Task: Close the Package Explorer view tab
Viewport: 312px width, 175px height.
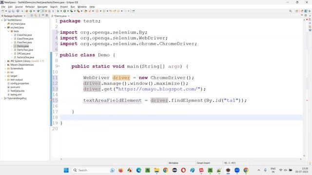Action: pyautogui.click(x=25, y=16)
